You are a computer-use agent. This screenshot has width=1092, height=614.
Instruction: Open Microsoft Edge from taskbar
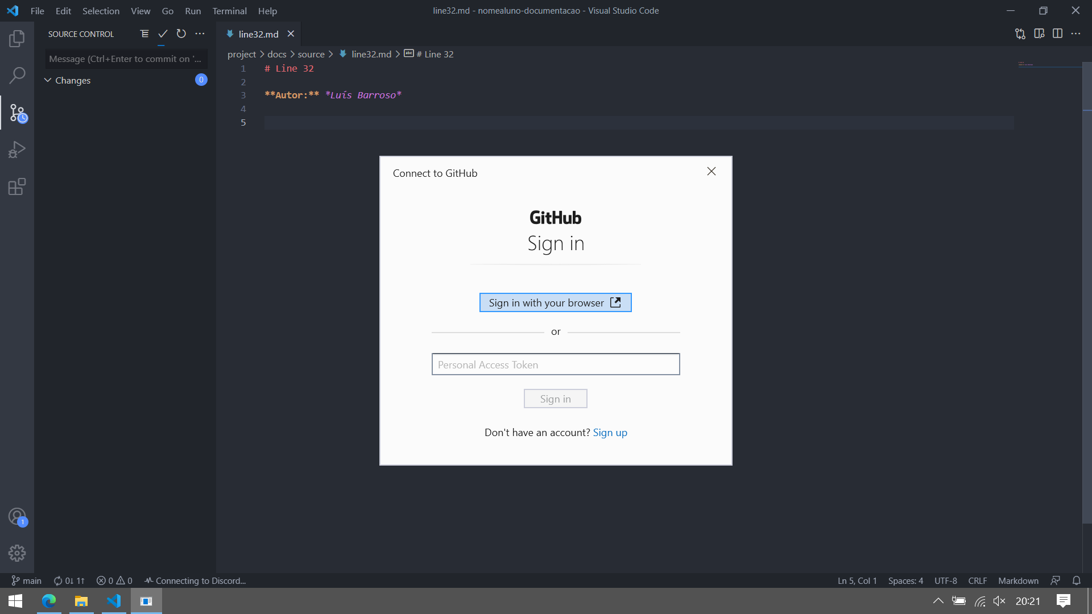pos(49,601)
